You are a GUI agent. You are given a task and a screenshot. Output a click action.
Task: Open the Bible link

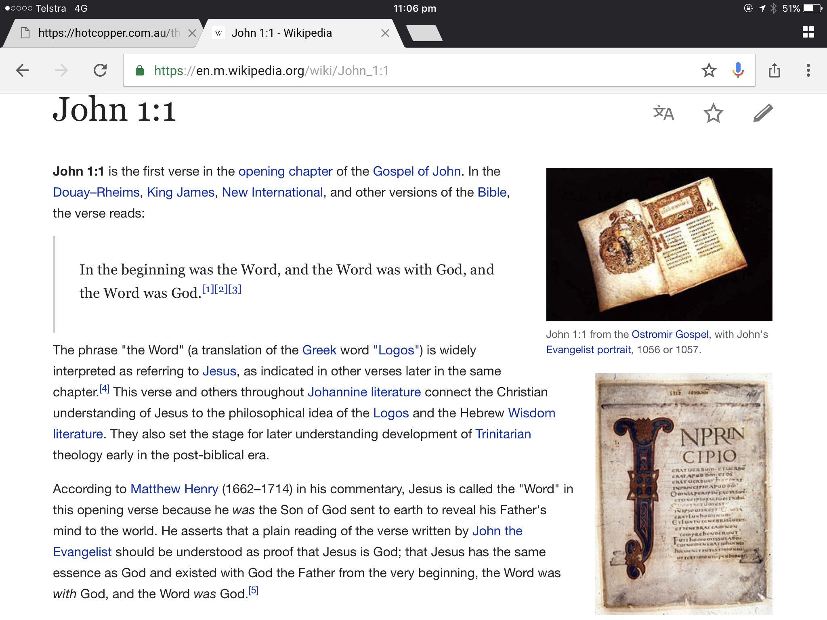coord(492,193)
